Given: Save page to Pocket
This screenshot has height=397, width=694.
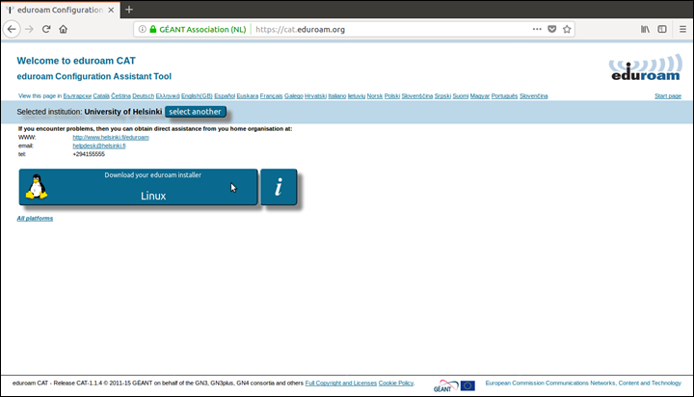Looking at the screenshot, I should point(552,29).
